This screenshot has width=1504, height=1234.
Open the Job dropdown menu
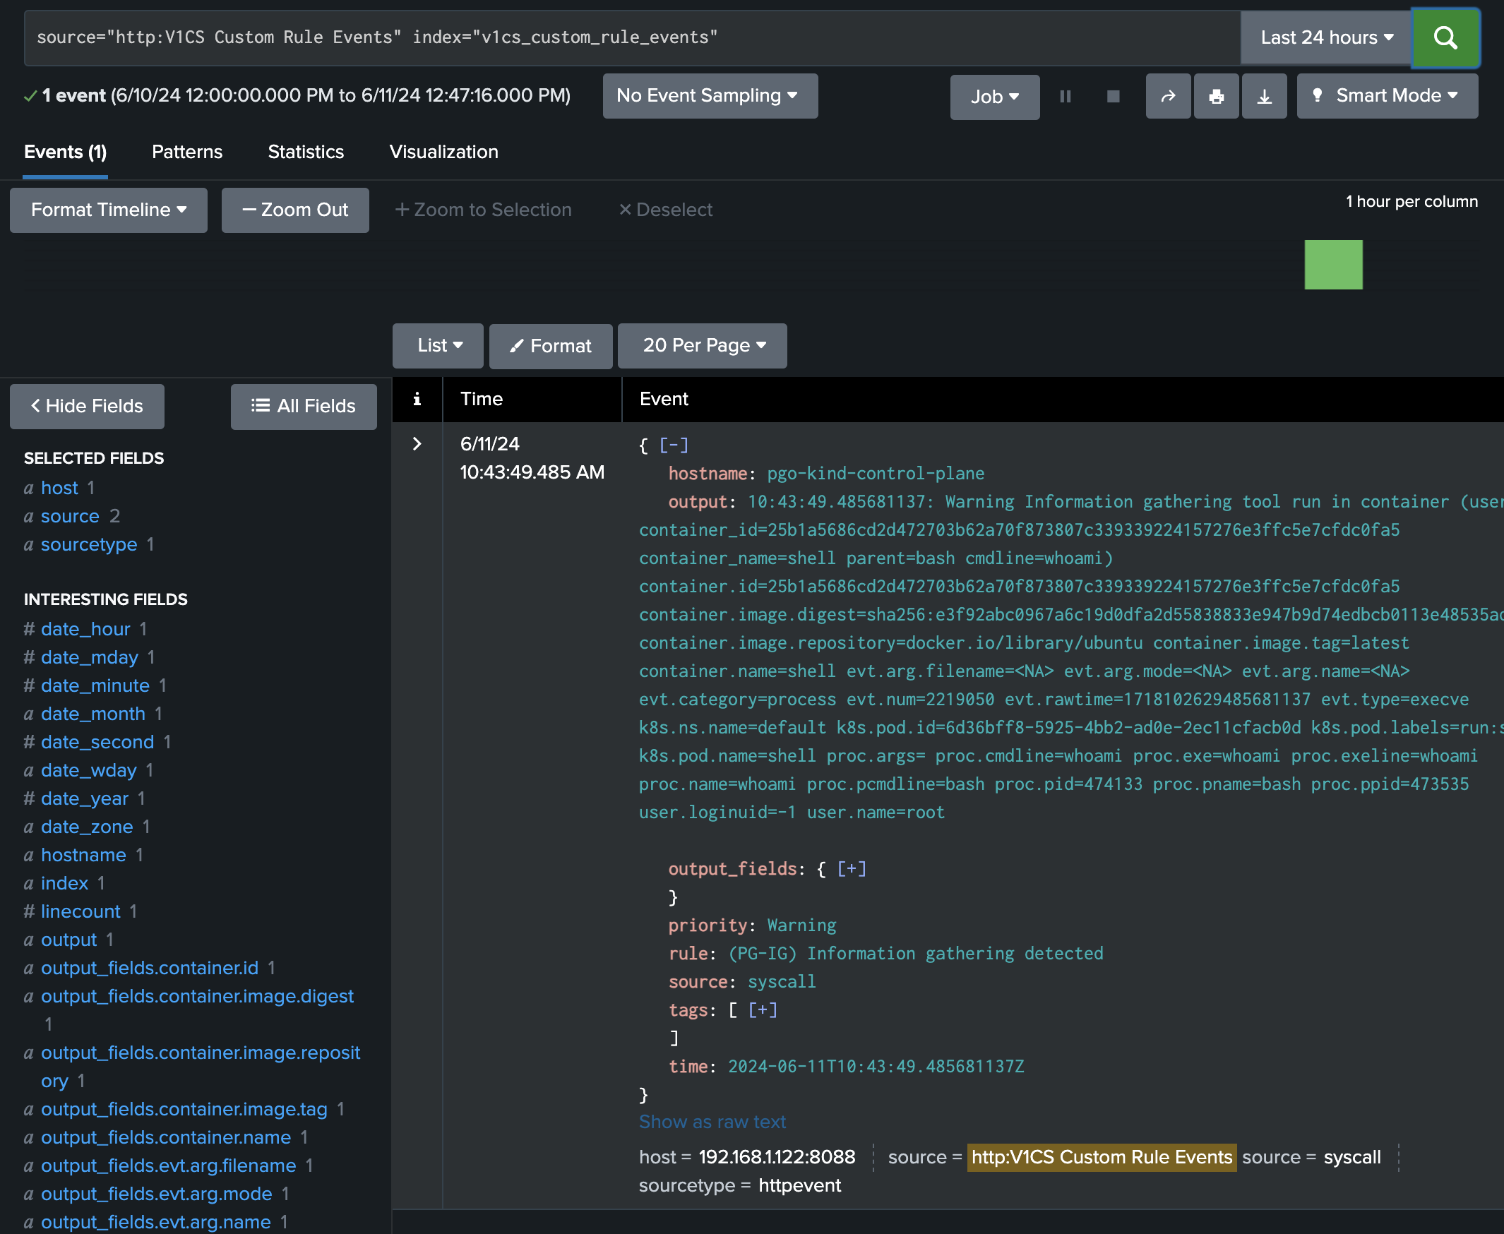[x=994, y=96]
